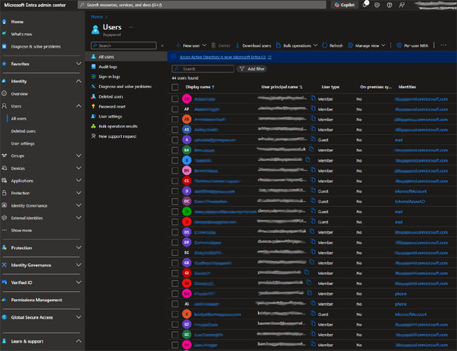Copy principal name of the CS avatar user
The height and width of the screenshot is (351, 457).
(x=313, y=180)
